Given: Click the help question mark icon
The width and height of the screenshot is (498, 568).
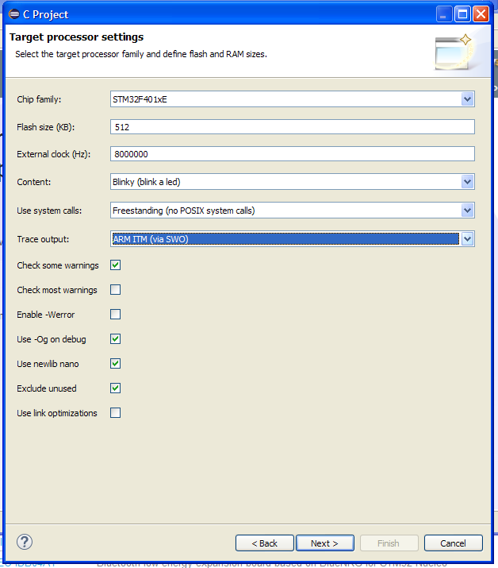Looking at the screenshot, I should click(x=25, y=542).
